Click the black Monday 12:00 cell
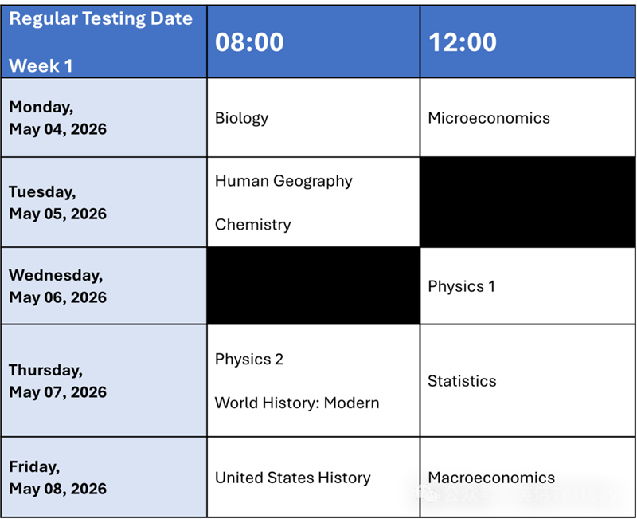Screen dimensions: 637x519 (528, 117)
